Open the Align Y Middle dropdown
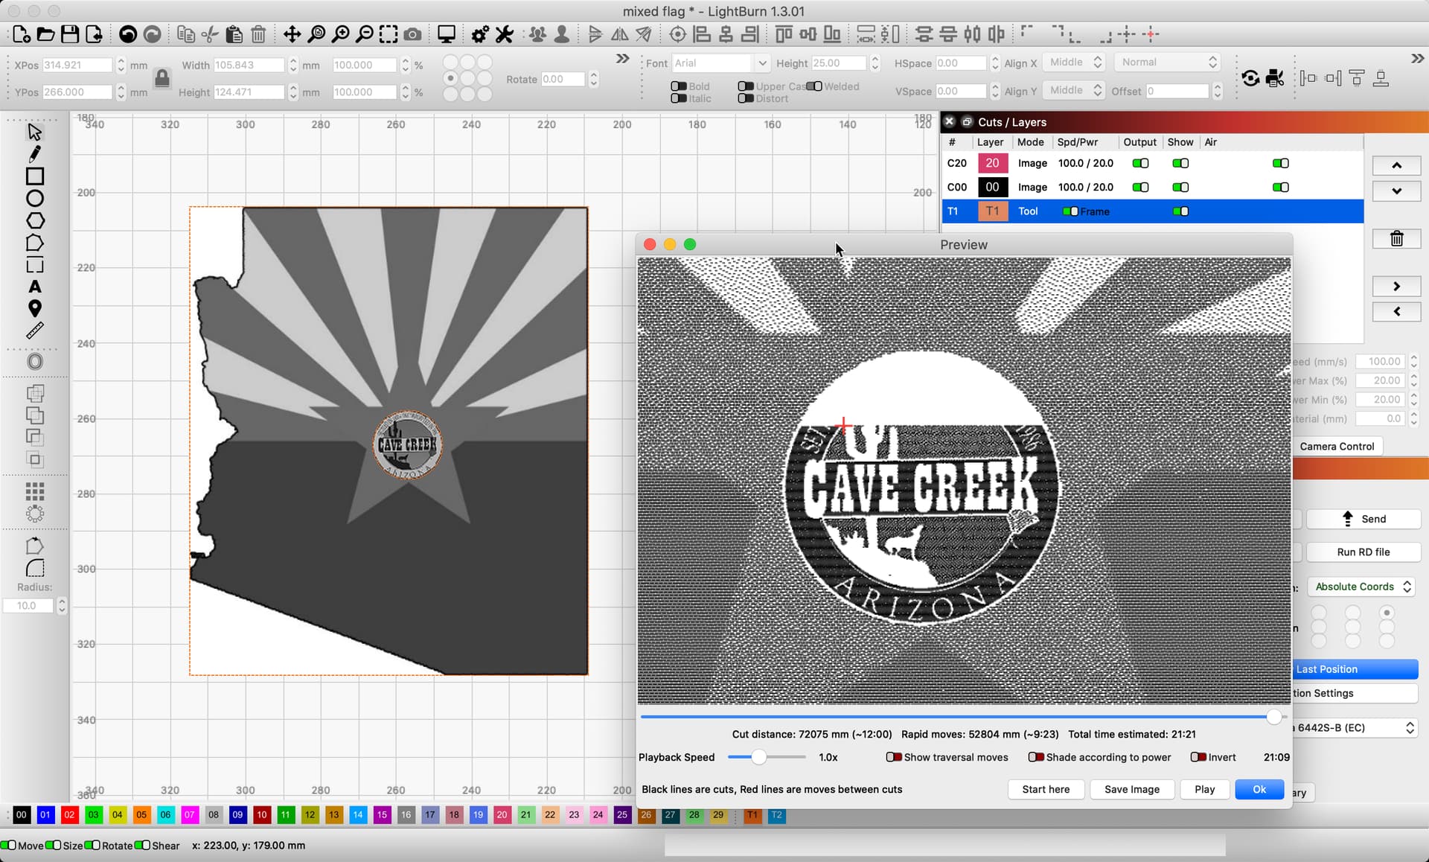1429x862 pixels. click(x=1073, y=90)
